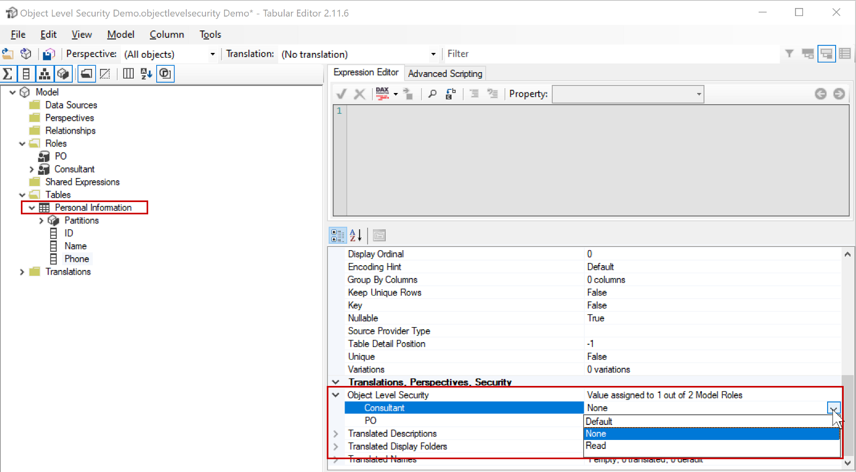Toggle the metadata columns view button
Viewport: 856px width, 472px height.
pos(128,74)
